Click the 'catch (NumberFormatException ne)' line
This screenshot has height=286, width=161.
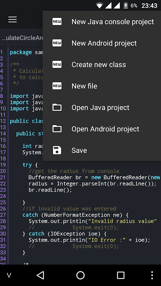(75, 215)
